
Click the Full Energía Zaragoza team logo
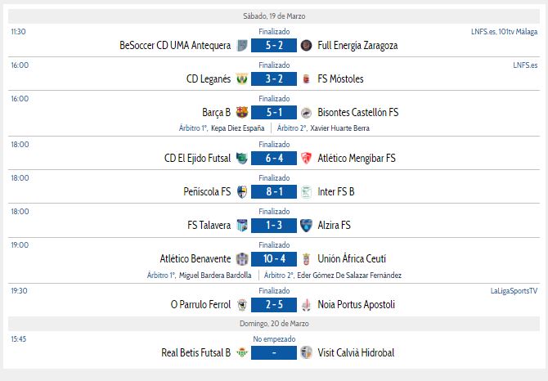[x=307, y=46]
